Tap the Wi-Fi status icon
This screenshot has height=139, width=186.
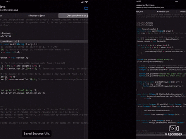86,2
